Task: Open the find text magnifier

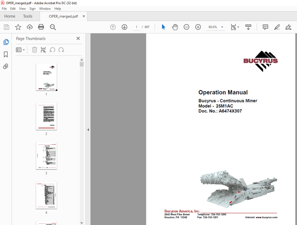Action: pyautogui.click(x=53, y=27)
